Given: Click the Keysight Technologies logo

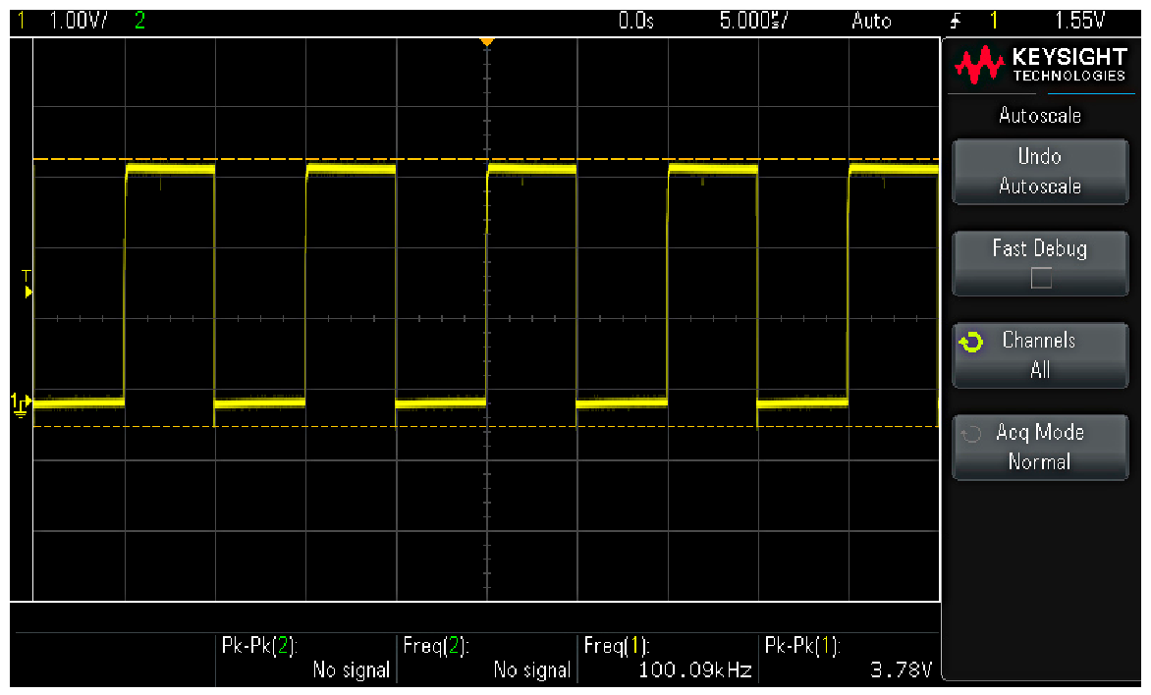Looking at the screenshot, I should 1039,65.
